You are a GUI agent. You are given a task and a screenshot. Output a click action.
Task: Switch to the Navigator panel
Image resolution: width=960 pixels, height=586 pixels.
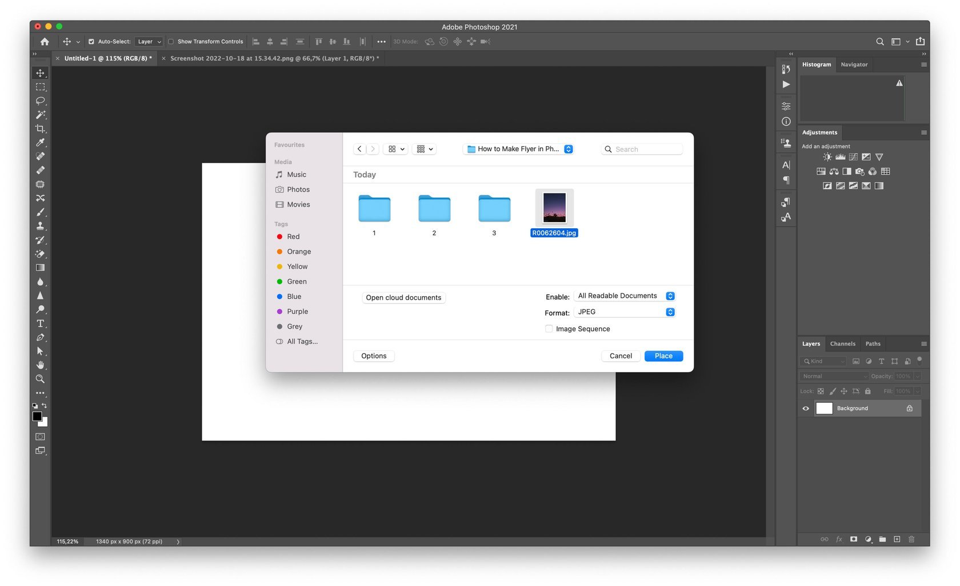pos(854,64)
